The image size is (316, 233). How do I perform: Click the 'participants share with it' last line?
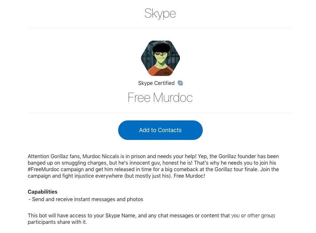(x=57, y=222)
